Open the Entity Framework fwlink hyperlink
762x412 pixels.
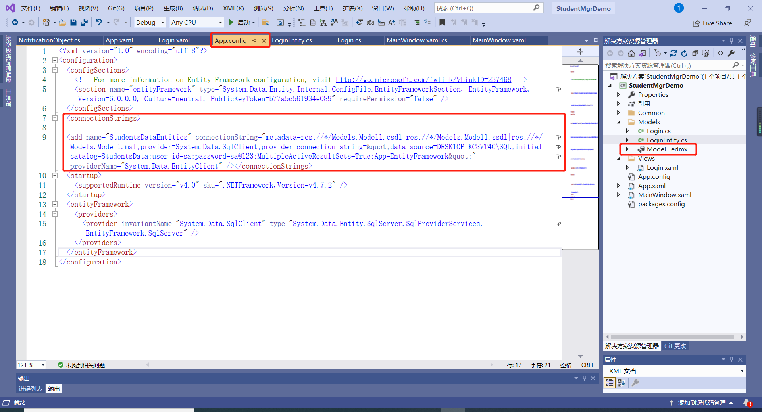(x=423, y=79)
